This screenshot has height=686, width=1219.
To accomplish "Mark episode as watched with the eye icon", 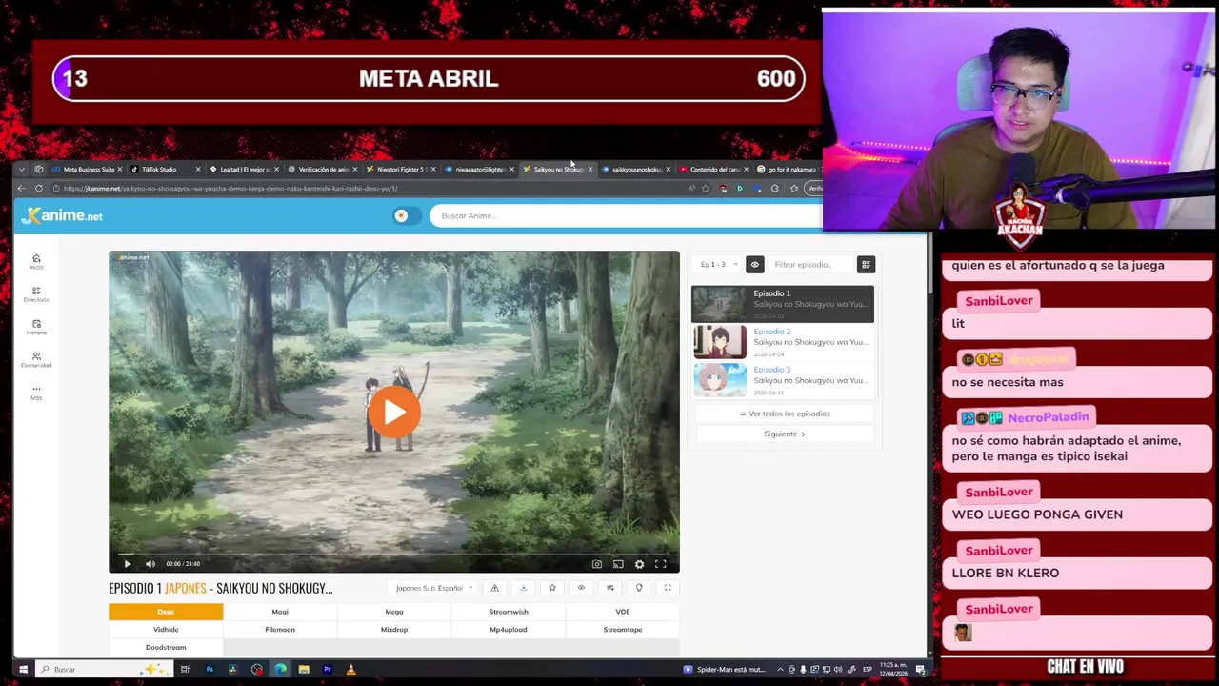I will (x=581, y=588).
